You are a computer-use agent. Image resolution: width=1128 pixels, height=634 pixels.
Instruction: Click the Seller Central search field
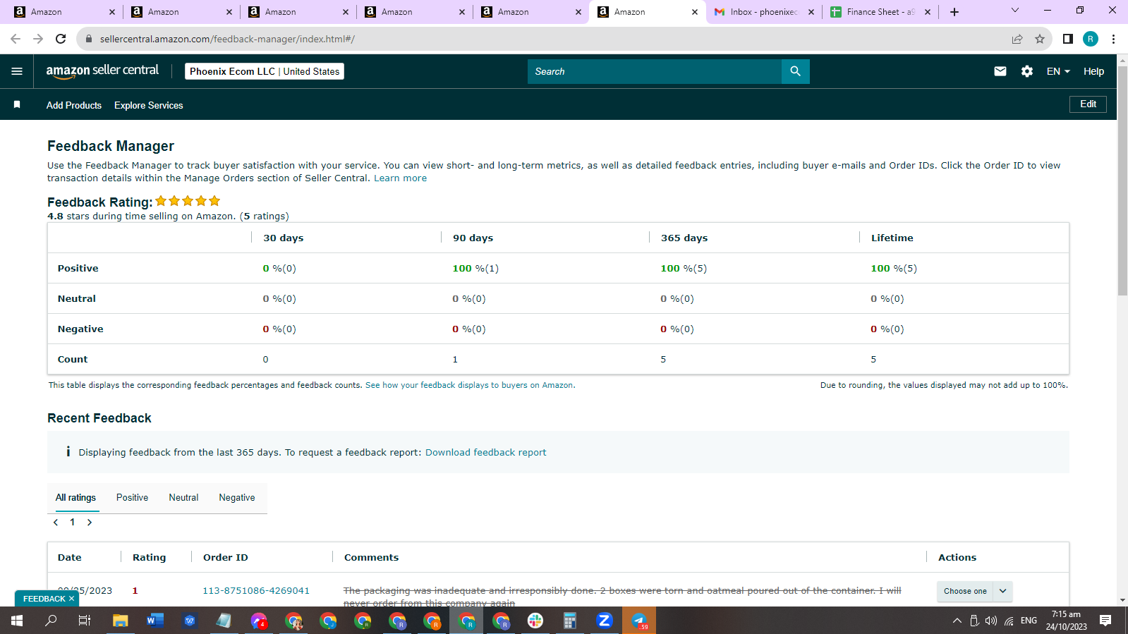coord(655,71)
